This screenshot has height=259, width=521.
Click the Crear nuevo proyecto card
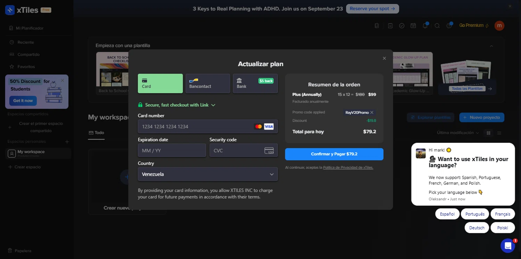pyautogui.click(x=127, y=182)
